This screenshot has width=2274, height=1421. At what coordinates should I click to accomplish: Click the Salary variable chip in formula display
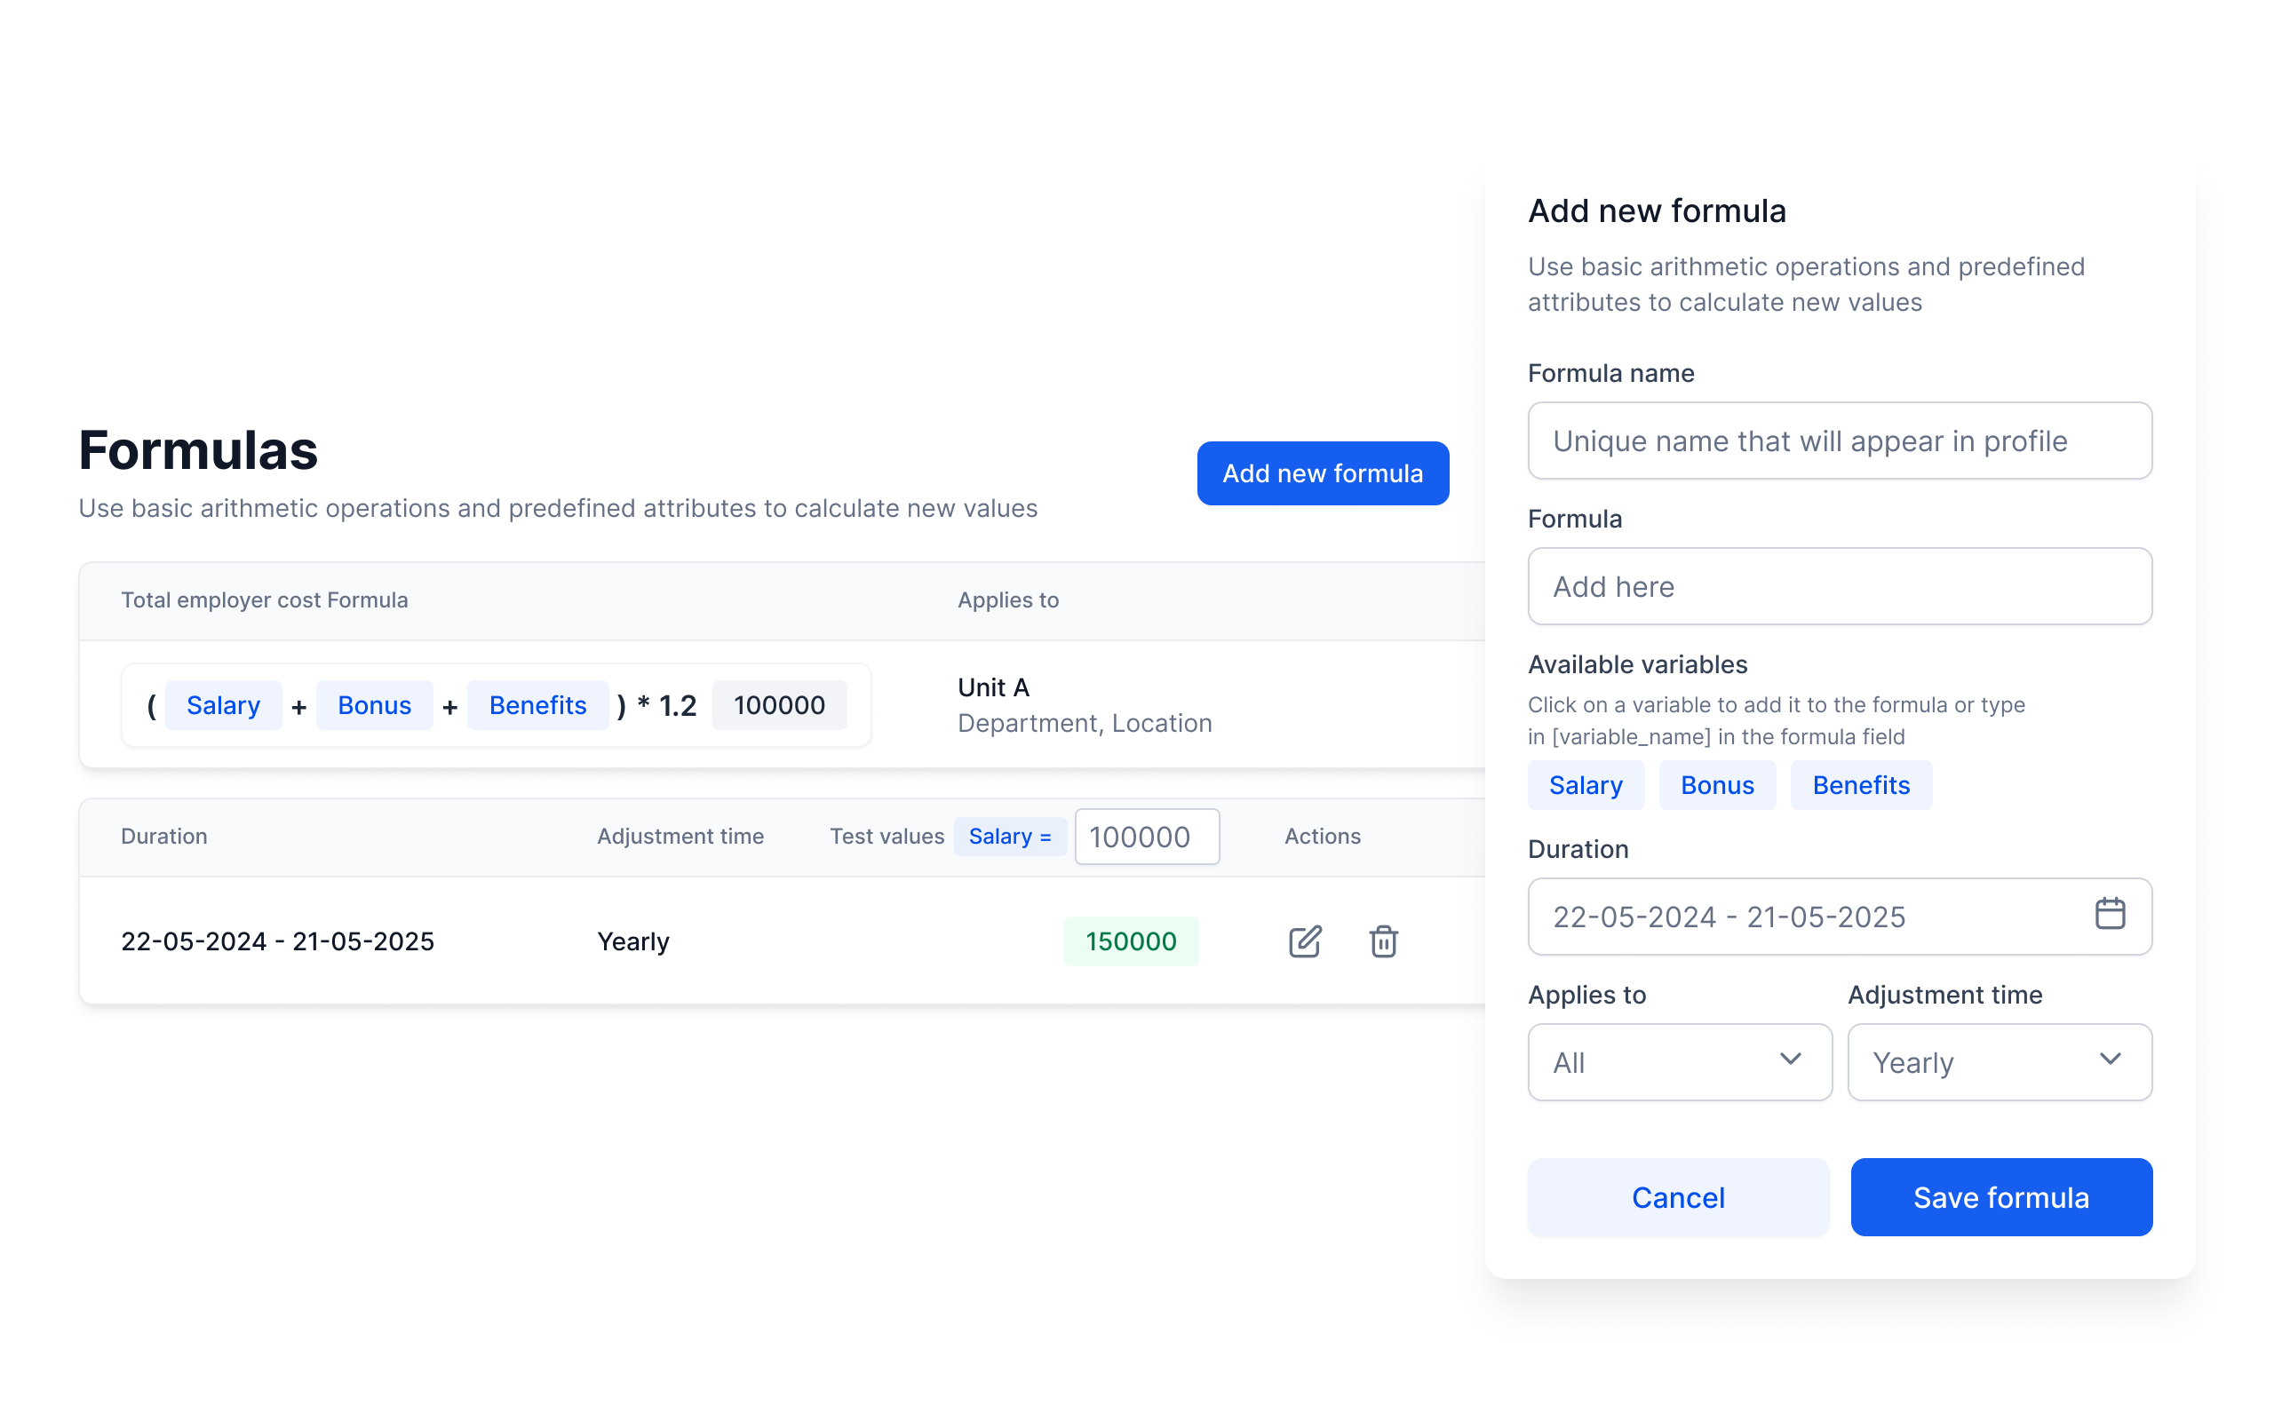click(221, 704)
